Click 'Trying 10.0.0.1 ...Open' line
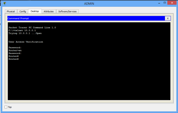Viewport: 178px width, 113px height. point(25,33)
